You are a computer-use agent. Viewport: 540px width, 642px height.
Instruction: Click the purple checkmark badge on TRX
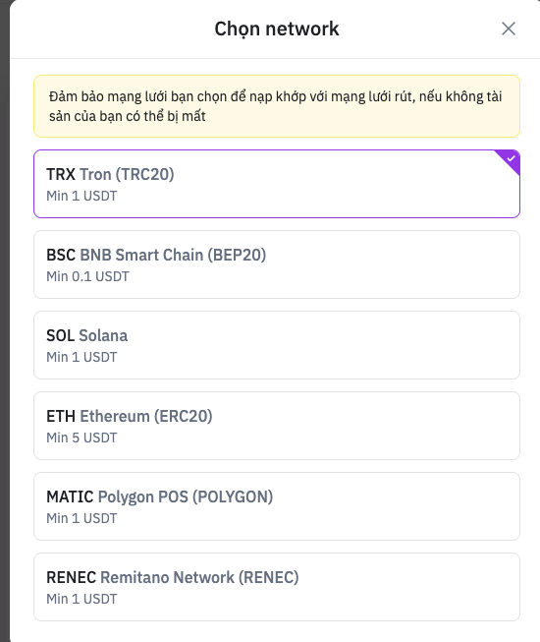[x=510, y=159]
